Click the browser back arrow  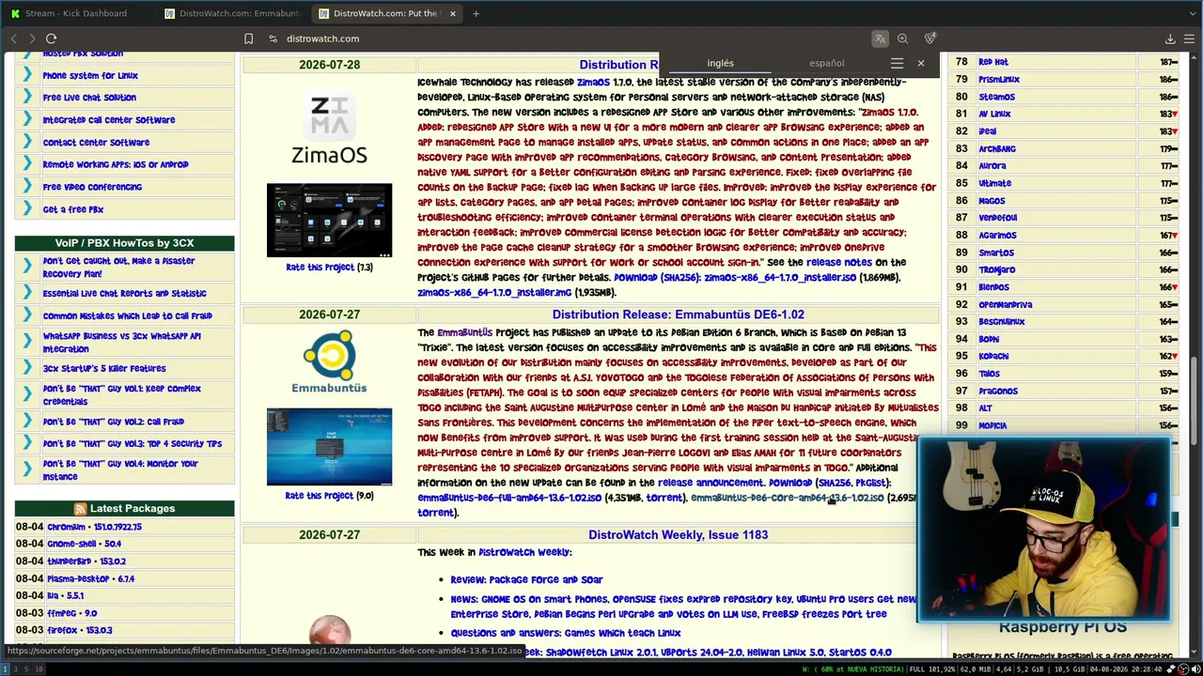(x=14, y=38)
